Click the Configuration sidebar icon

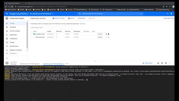[7, 39]
